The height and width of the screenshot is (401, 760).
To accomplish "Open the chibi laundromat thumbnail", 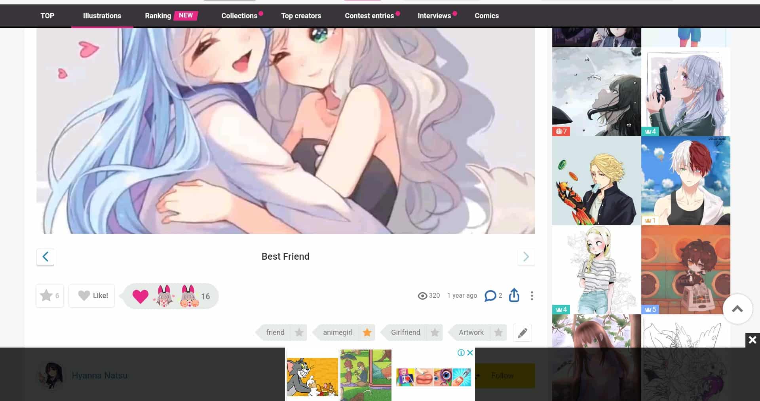I will click(686, 270).
